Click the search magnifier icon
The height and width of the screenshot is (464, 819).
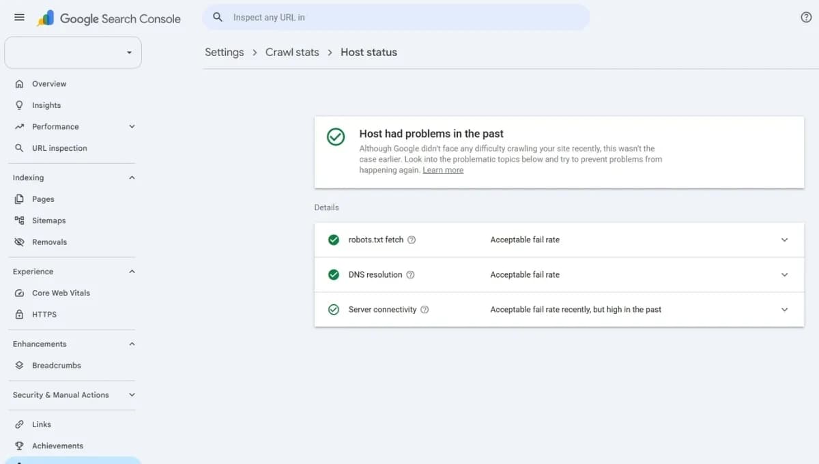(218, 17)
